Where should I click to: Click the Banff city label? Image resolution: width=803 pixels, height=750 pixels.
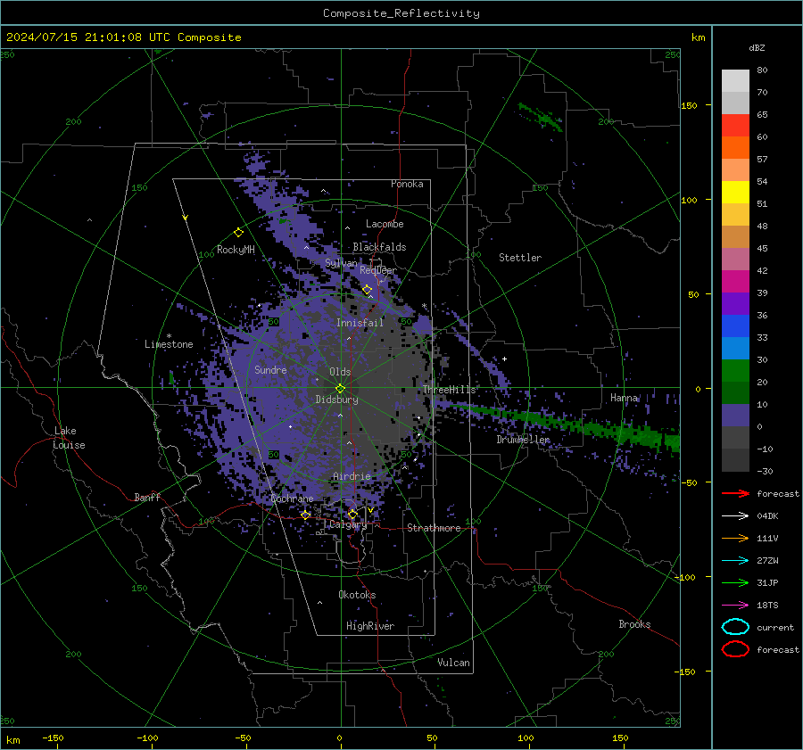click(x=147, y=497)
